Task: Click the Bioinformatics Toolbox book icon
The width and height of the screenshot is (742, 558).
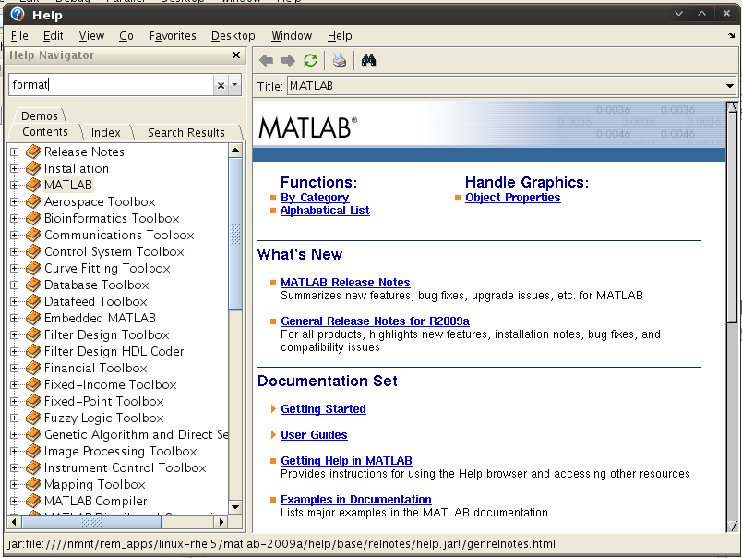Action: coord(33,218)
